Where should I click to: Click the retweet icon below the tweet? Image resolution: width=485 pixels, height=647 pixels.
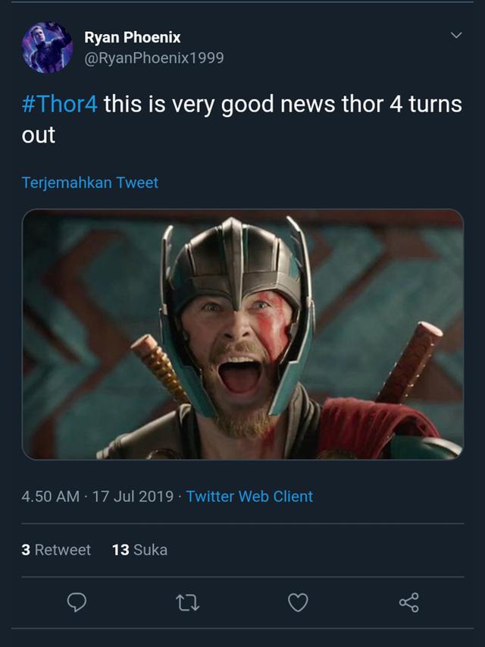tap(187, 602)
